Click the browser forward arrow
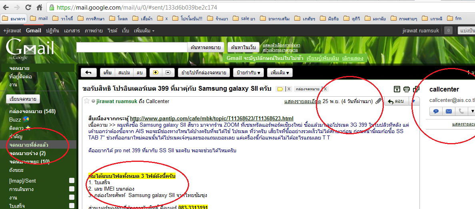 coord(17,7)
